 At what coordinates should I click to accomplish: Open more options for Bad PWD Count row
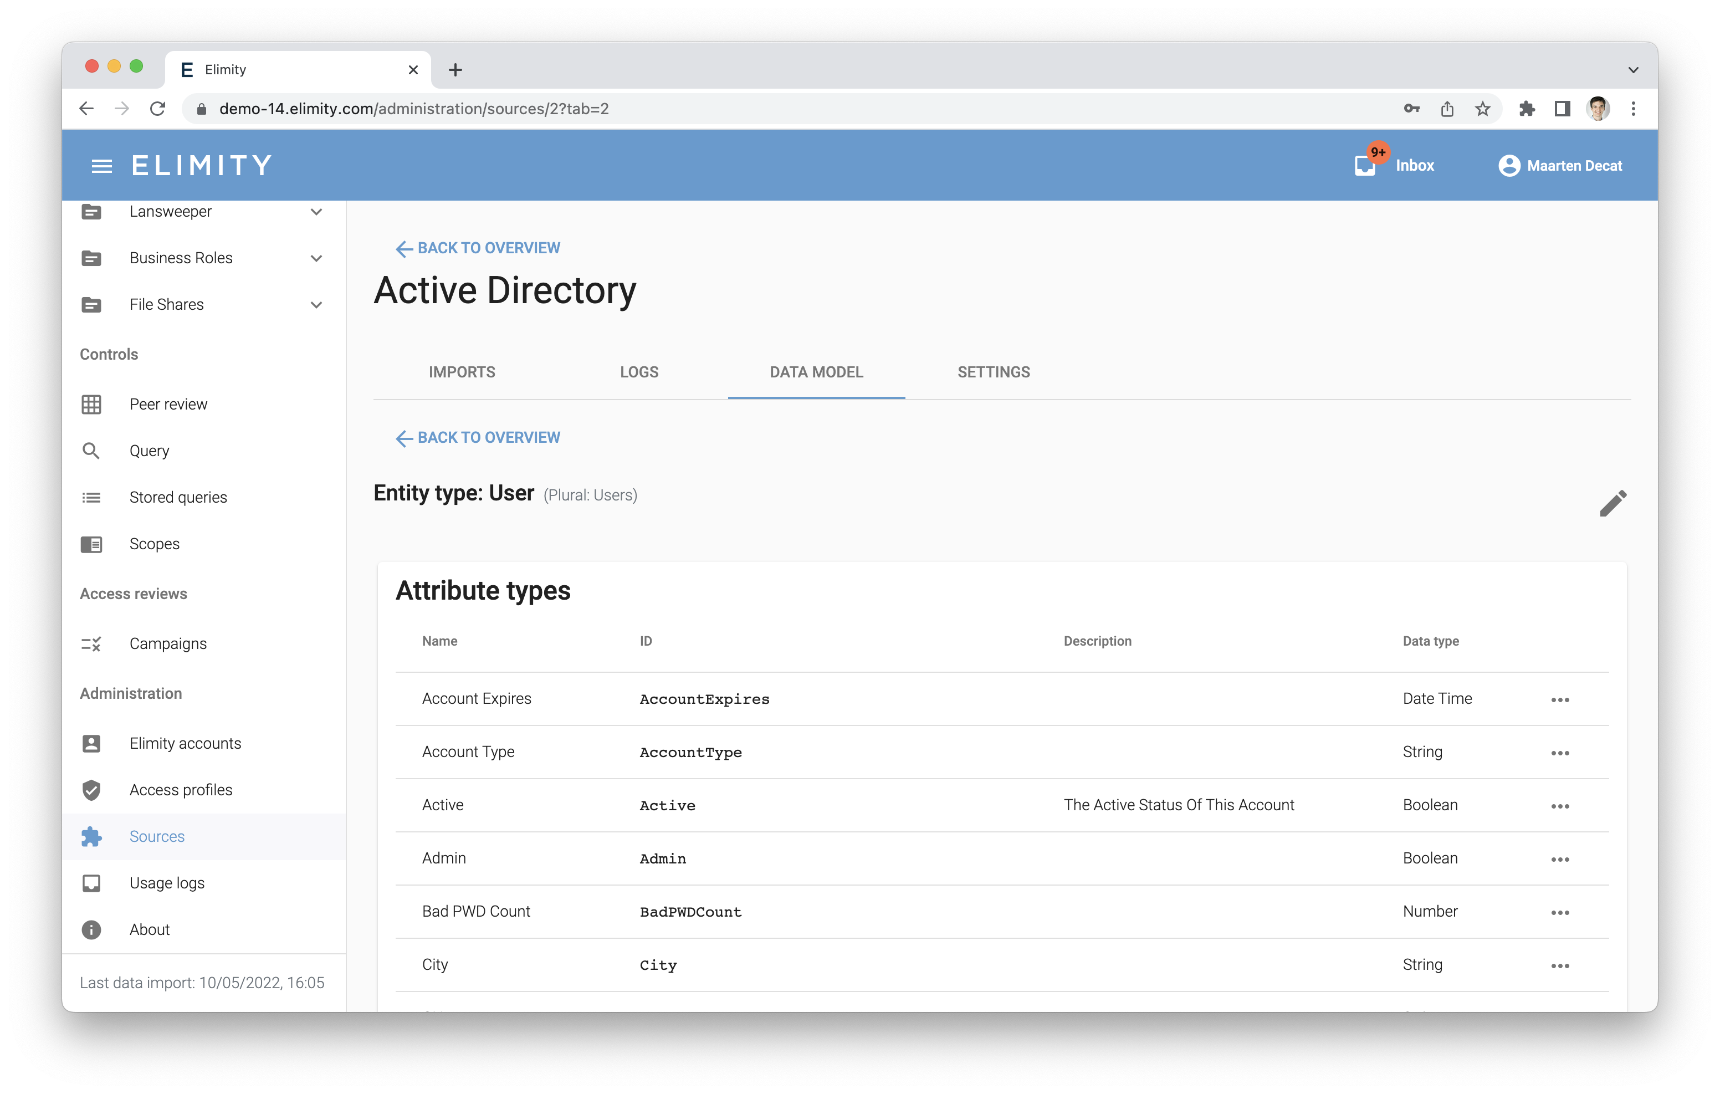point(1560,913)
